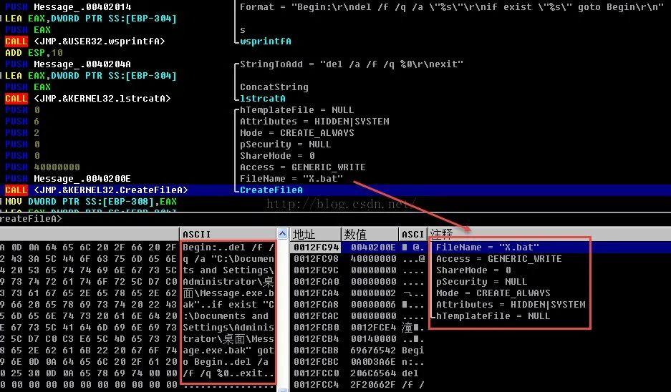The image size is (671, 392).
Task: Select dump row 'Administrator\桌'
Action: pyautogui.click(x=228, y=282)
